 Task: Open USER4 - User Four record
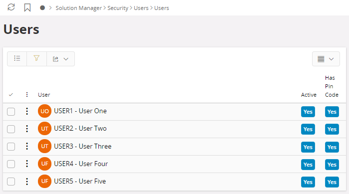click(81, 164)
